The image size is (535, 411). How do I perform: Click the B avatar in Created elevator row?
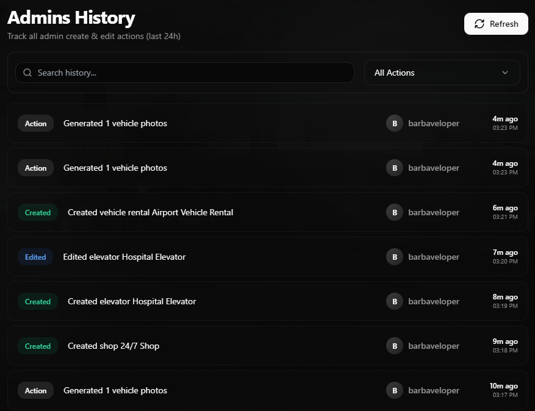pyautogui.click(x=395, y=301)
